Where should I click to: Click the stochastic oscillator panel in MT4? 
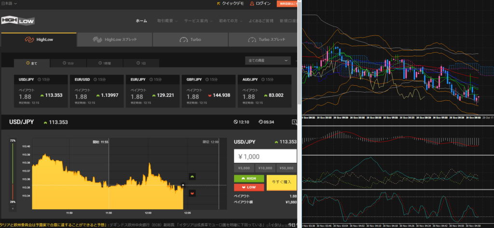(398, 208)
